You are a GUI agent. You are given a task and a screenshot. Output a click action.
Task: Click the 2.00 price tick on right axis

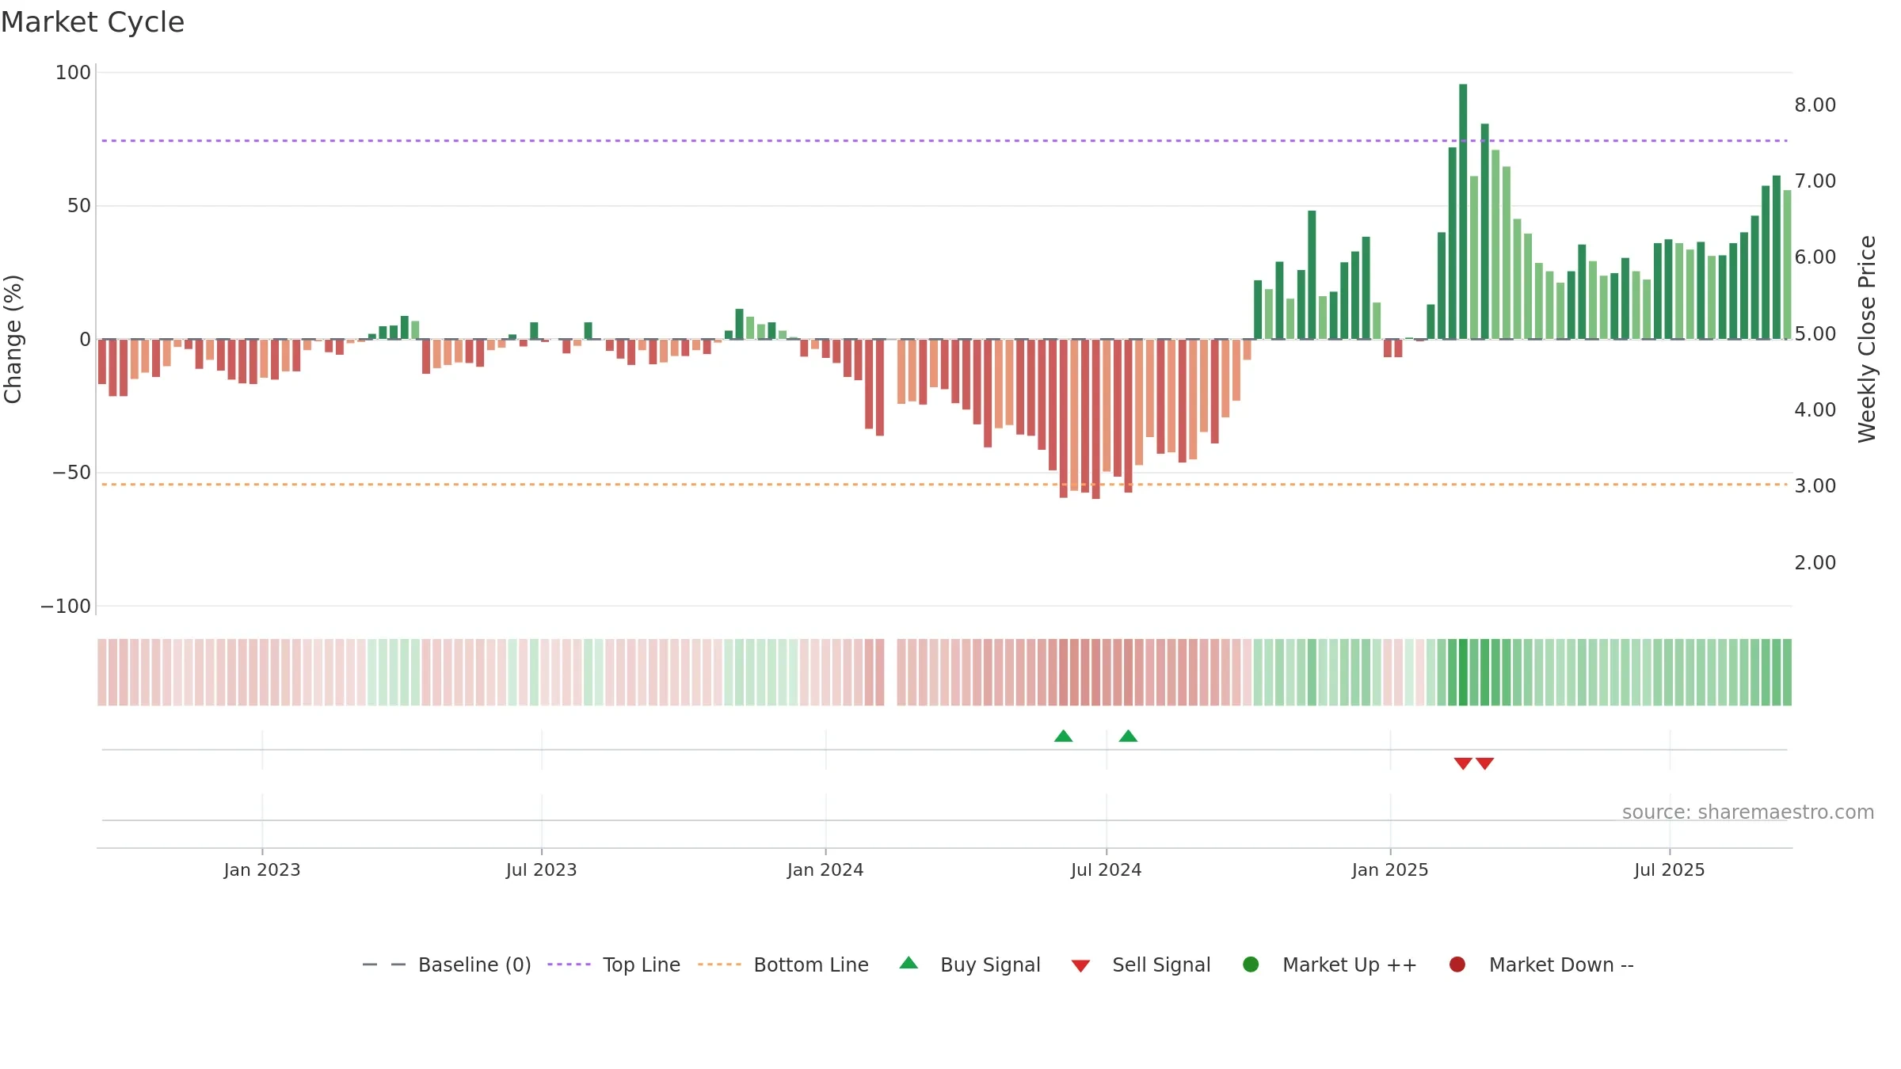1815,563
